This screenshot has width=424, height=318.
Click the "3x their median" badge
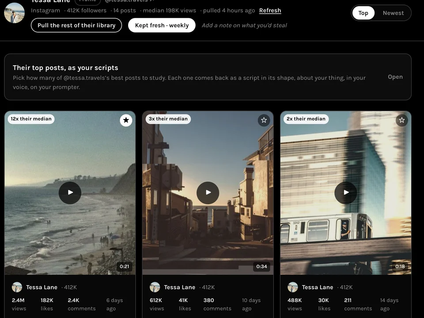[x=168, y=119]
